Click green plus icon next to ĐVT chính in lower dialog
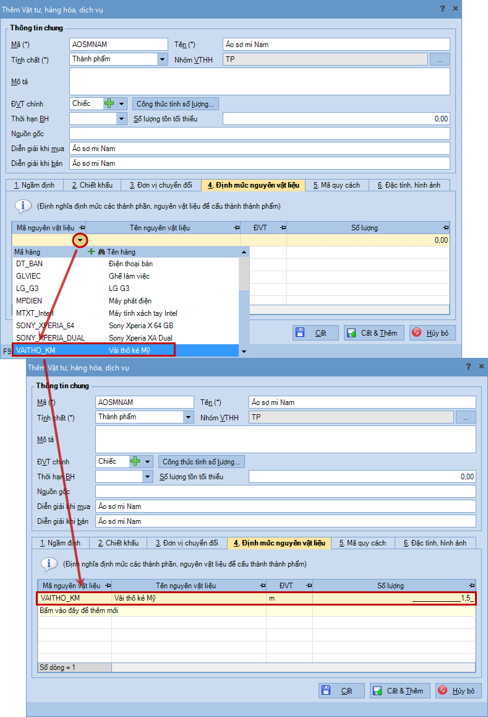Image resolution: width=488 pixels, height=717 pixels. point(135,461)
